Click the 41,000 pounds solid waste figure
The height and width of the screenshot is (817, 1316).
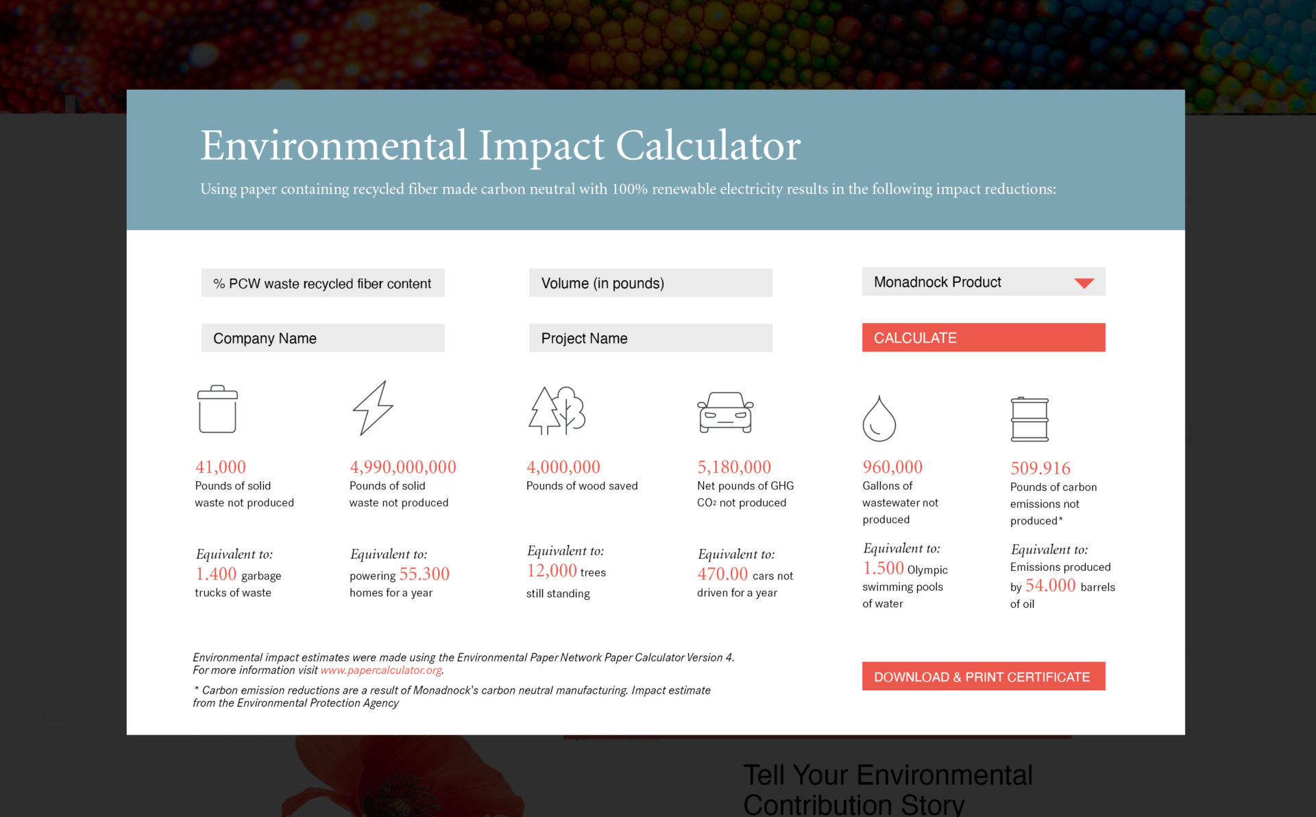(x=221, y=467)
